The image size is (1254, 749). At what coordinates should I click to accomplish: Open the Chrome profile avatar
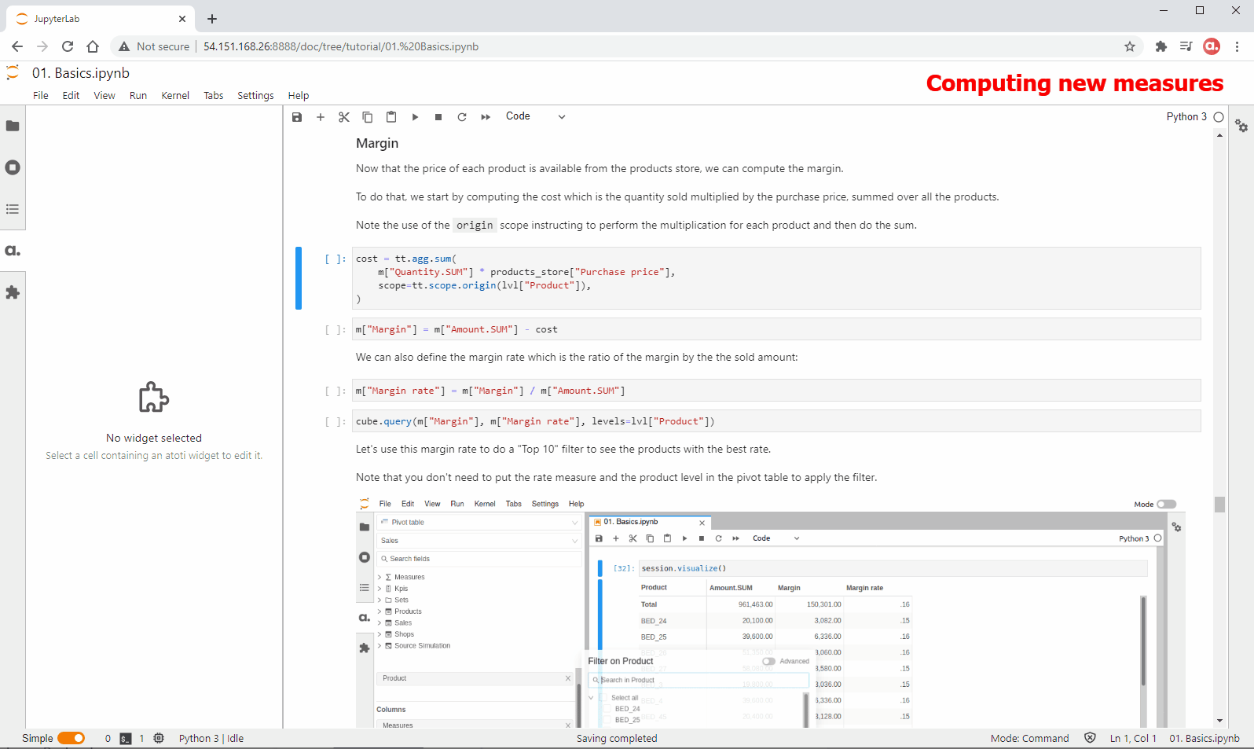pos(1212,46)
